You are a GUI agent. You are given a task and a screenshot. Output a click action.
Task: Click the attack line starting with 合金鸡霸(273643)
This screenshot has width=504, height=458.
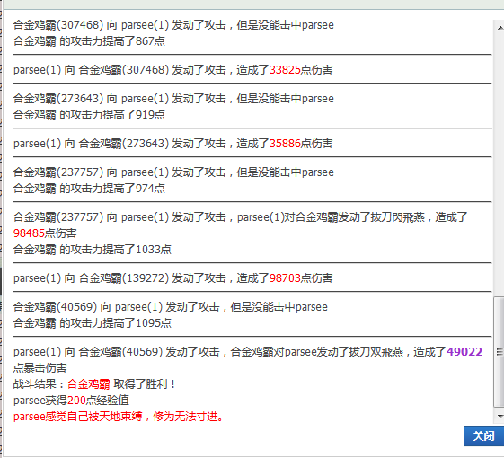tap(173, 99)
